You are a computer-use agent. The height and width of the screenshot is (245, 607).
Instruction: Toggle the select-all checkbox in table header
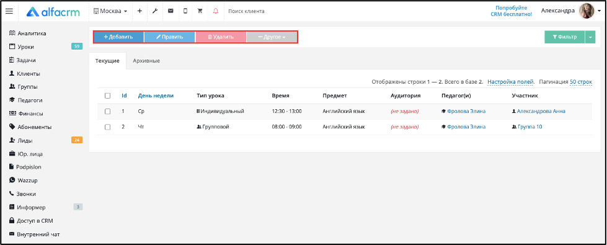108,96
